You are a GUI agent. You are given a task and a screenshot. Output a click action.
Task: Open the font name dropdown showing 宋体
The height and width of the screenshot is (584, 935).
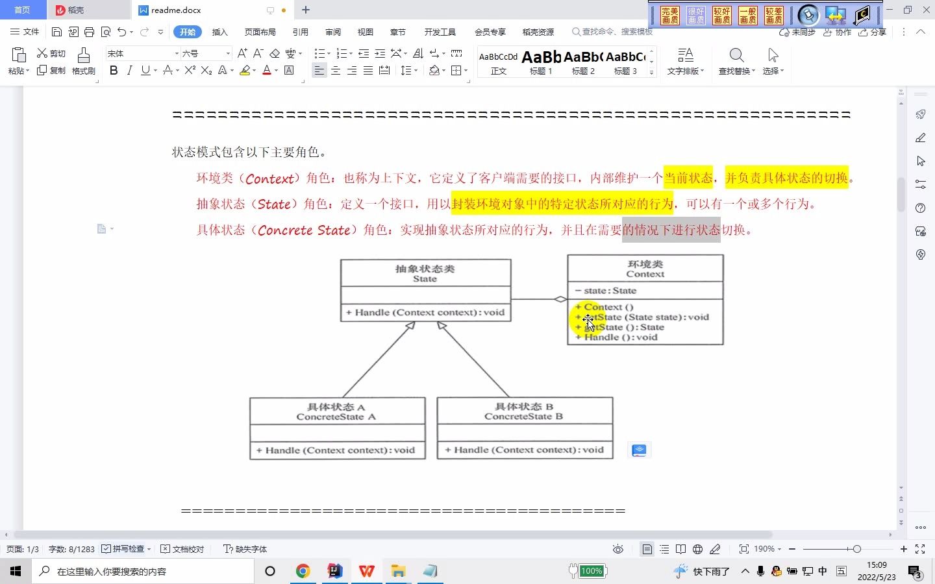[140, 53]
